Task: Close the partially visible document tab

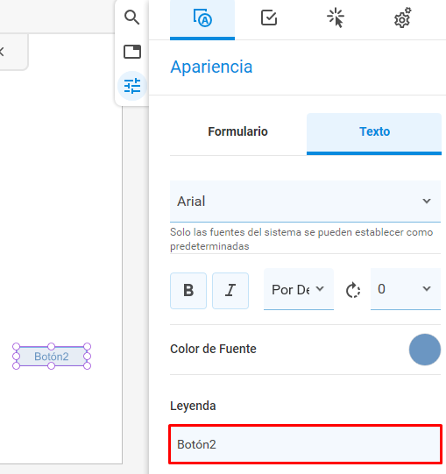Action: (x=2, y=52)
